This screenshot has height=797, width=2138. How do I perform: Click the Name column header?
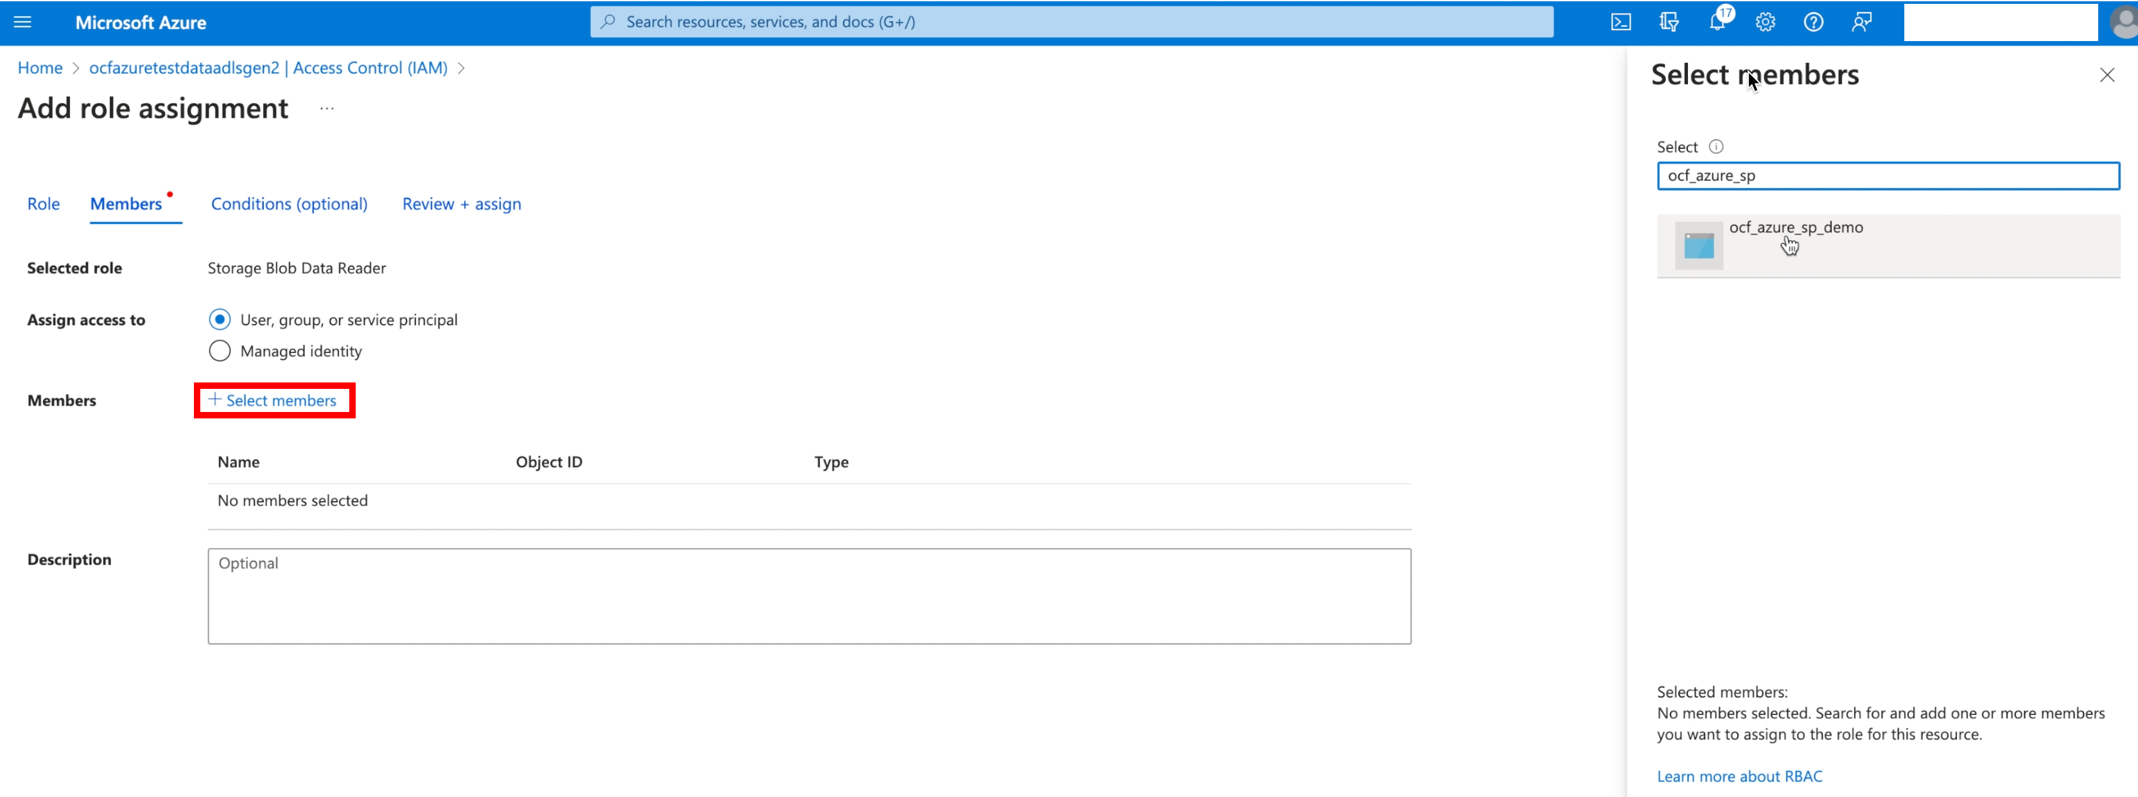click(x=238, y=462)
